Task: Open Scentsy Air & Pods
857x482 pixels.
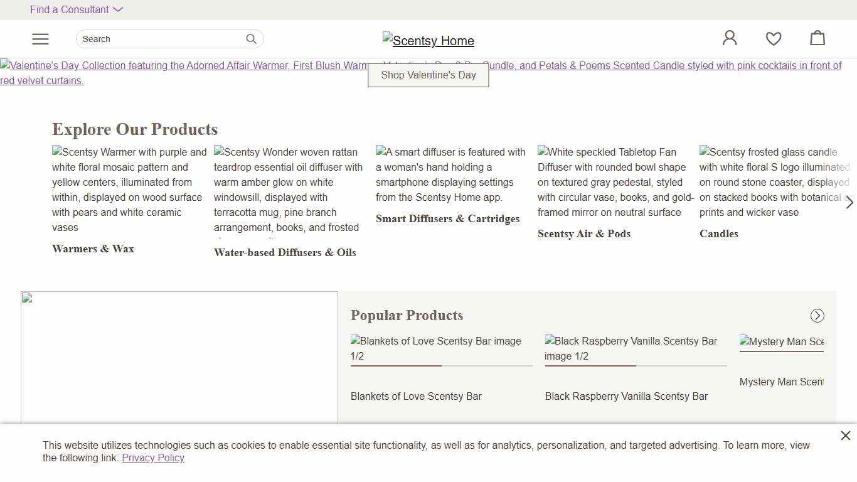Action: coord(583,233)
